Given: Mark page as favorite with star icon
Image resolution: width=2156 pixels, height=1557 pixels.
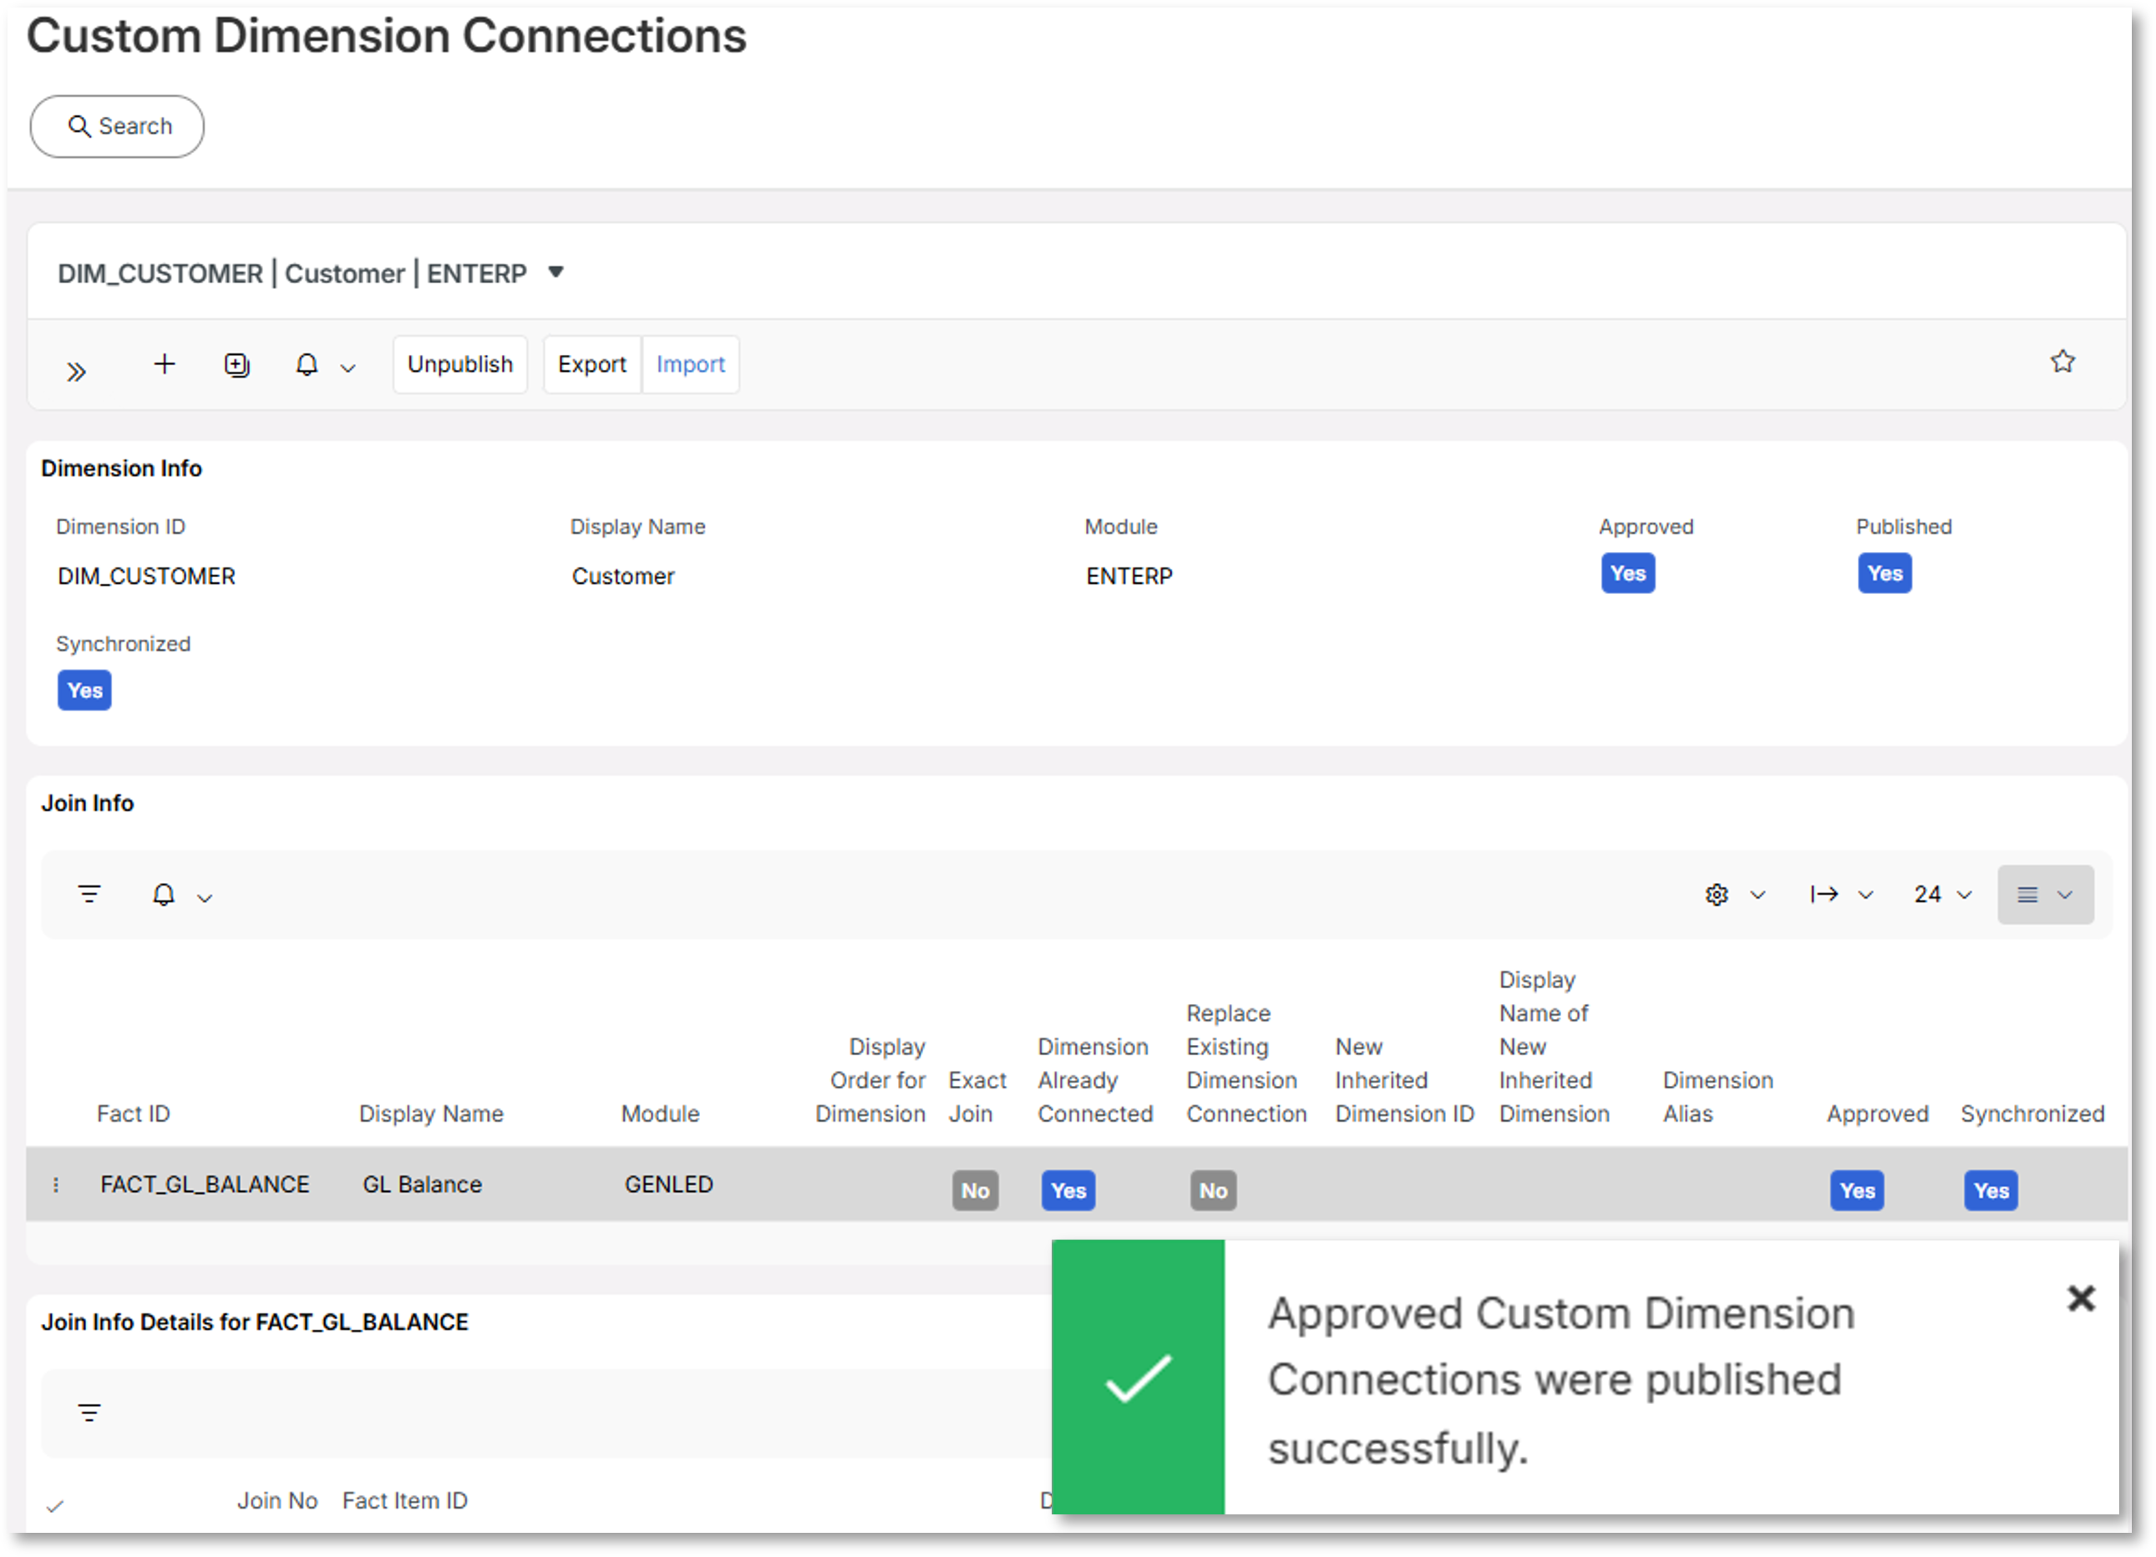Looking at the screenshot, I should click(2062, 361).
